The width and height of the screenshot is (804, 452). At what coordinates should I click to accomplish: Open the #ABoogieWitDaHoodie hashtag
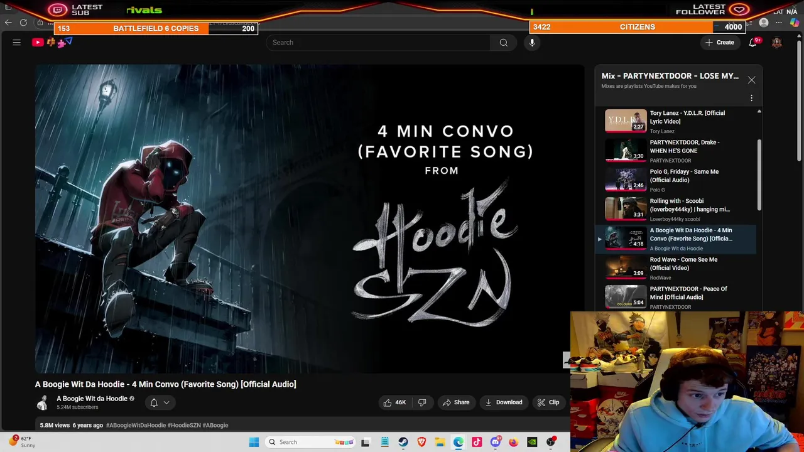136,425
